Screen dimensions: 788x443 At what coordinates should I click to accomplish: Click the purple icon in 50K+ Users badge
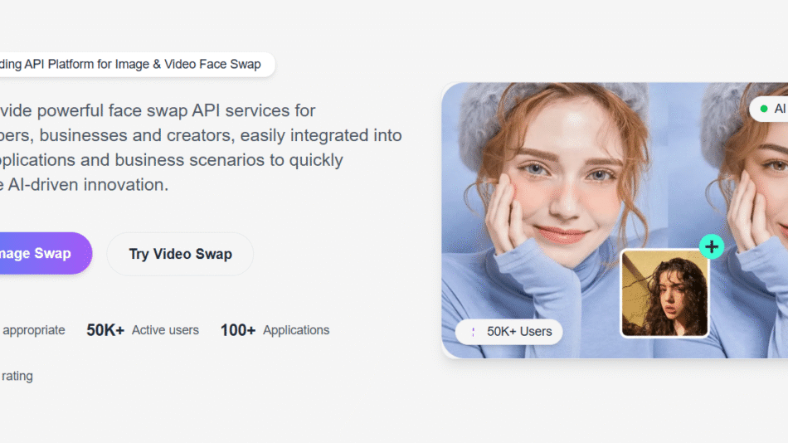[473, 332]
